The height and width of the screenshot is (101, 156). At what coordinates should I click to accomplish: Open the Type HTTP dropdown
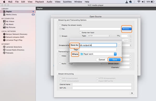[x=99, y=36]
